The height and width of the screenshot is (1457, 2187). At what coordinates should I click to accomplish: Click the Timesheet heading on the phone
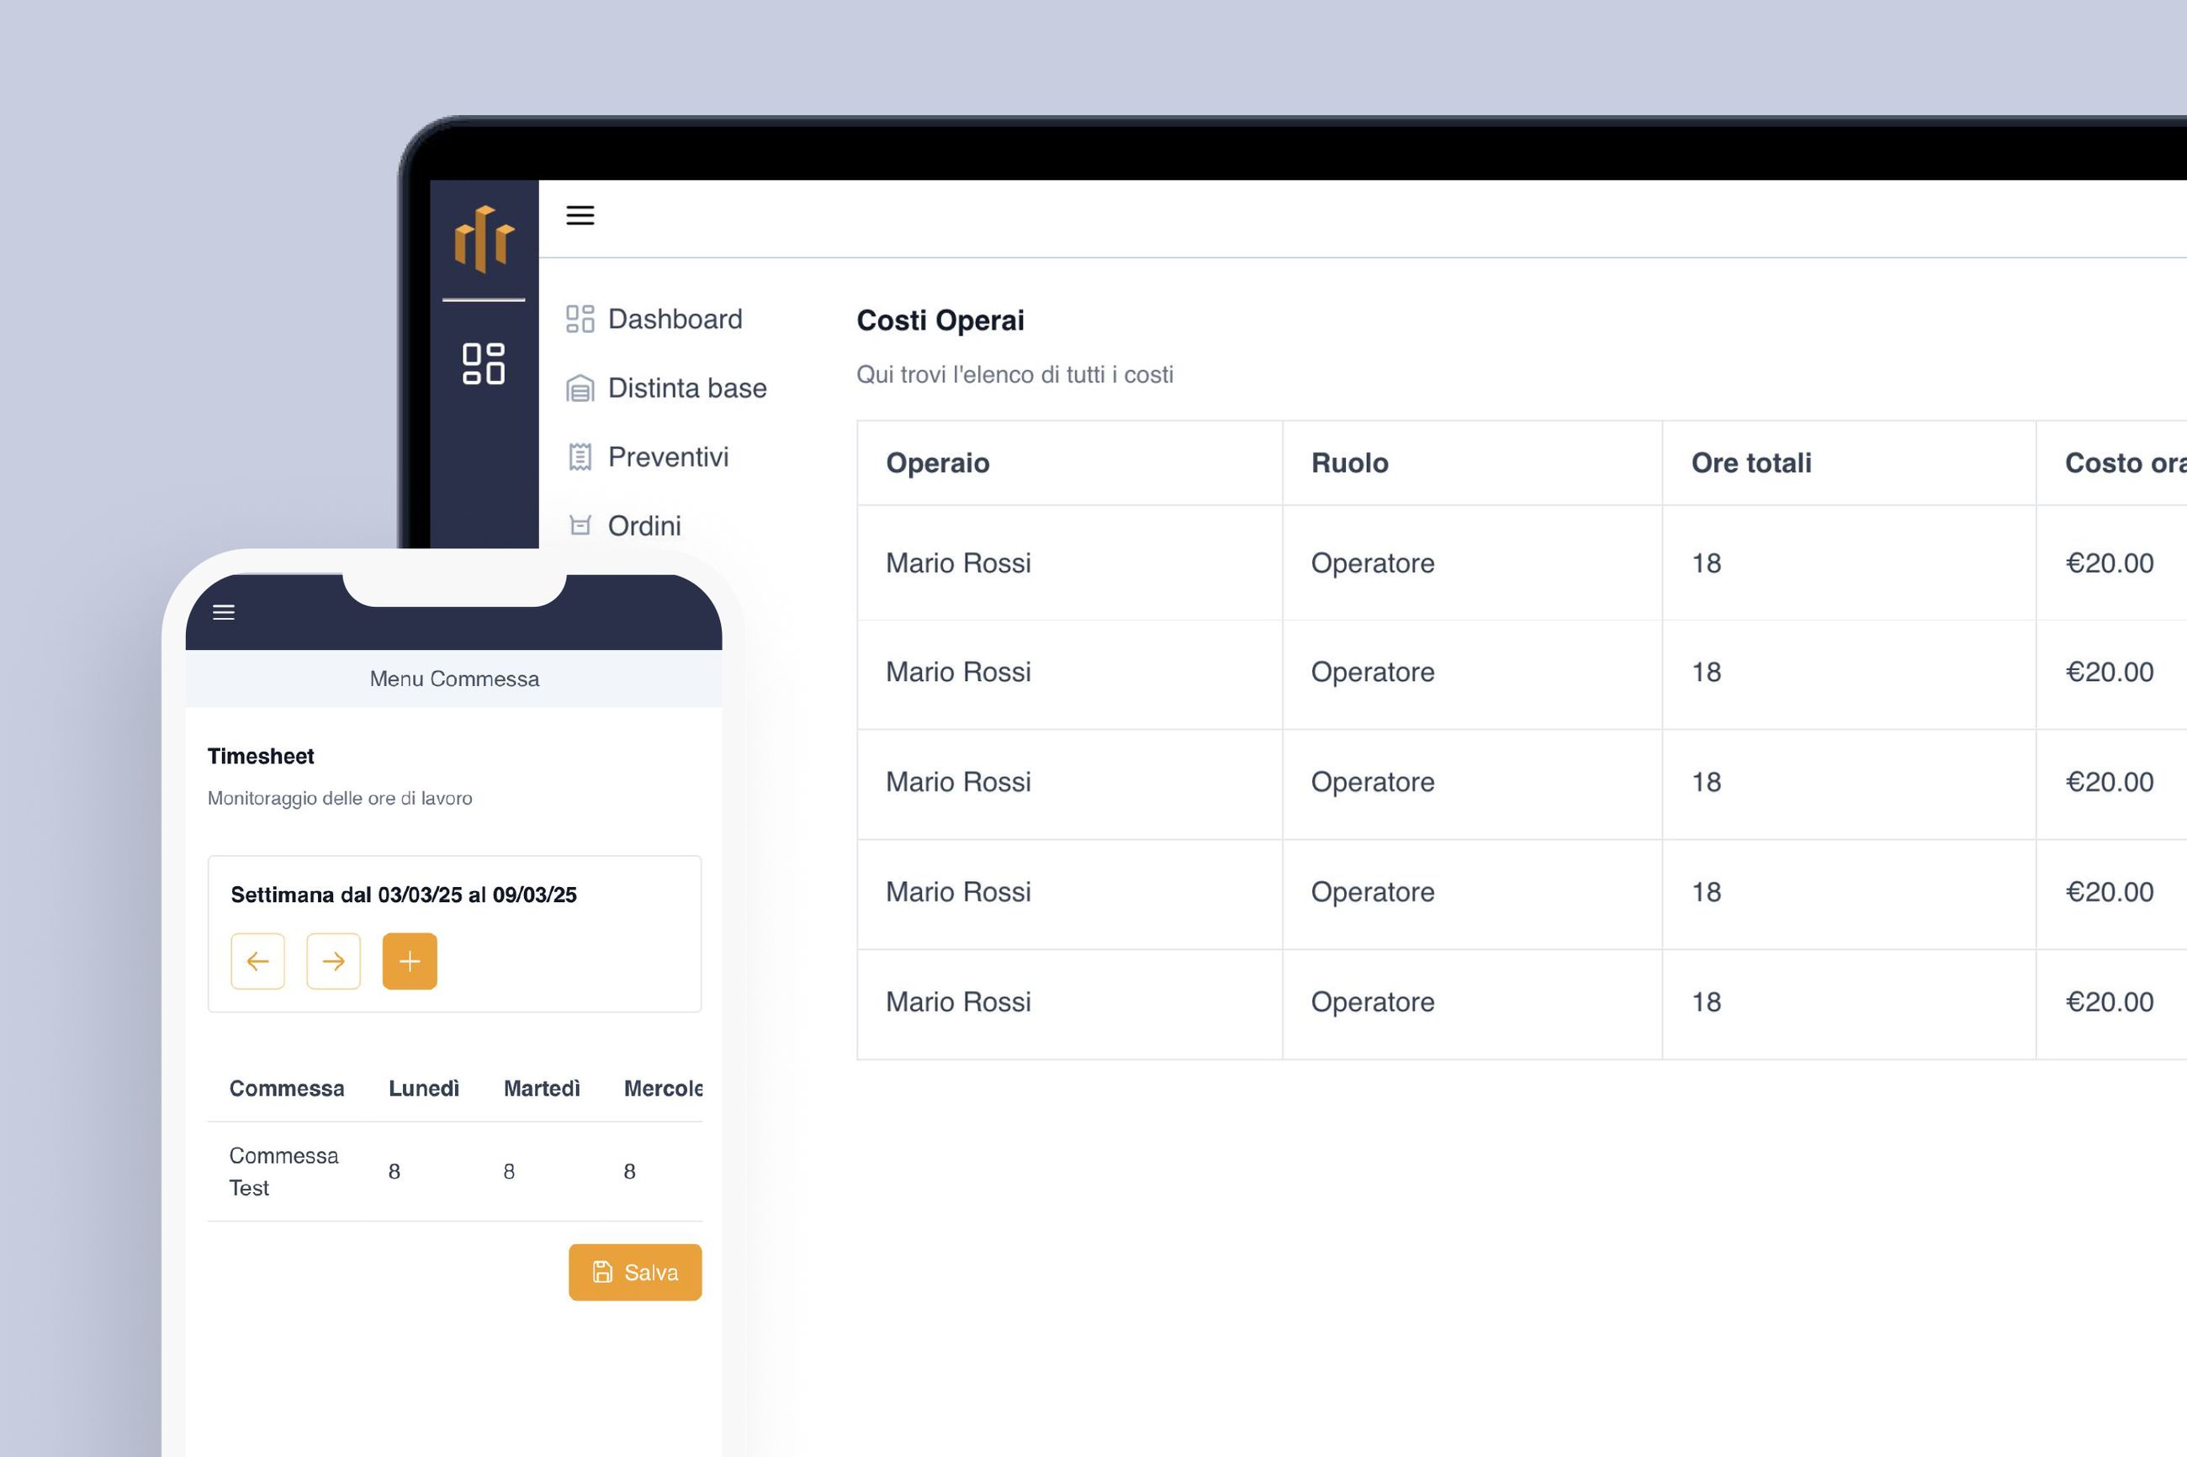260,757
